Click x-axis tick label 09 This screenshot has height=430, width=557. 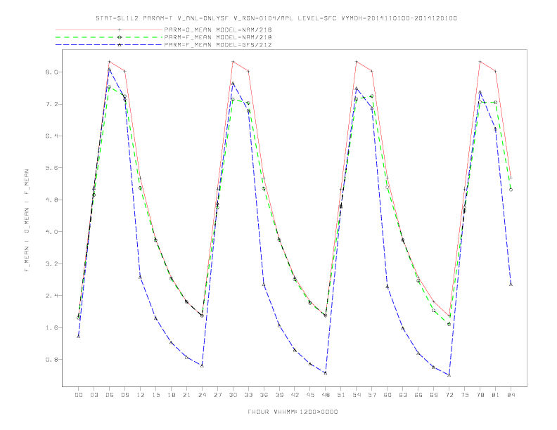(124, 395)
